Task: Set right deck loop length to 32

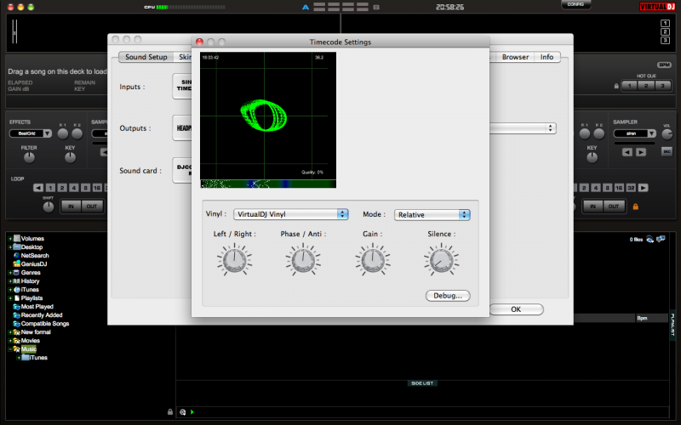Action: (x=631, y=188)
